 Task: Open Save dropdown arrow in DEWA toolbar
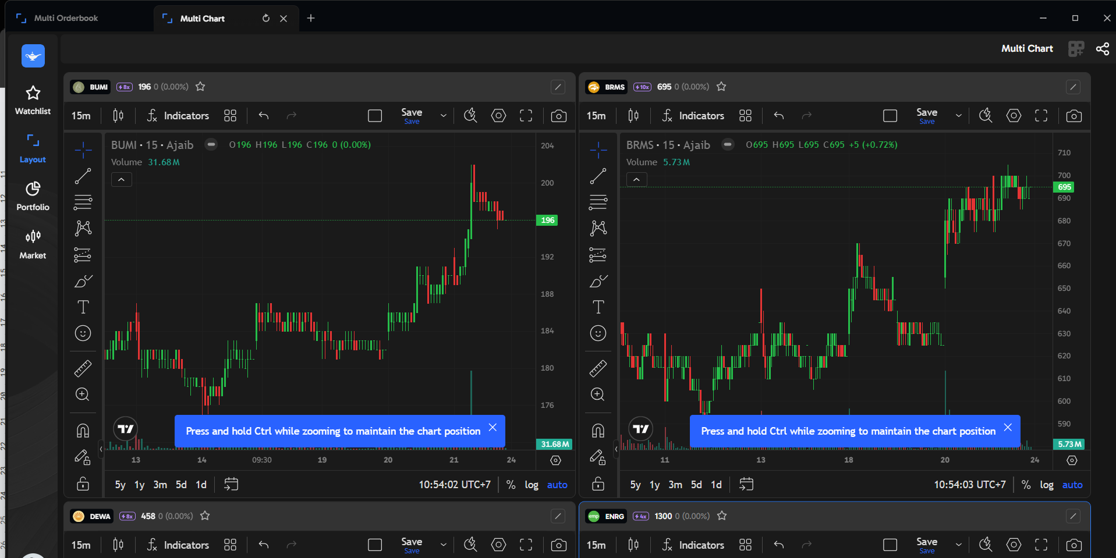pos(444,545)
